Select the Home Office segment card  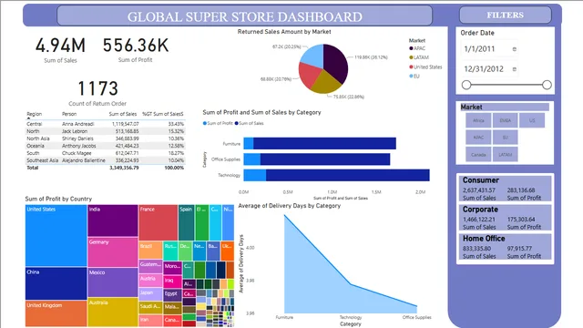[505, 247]
